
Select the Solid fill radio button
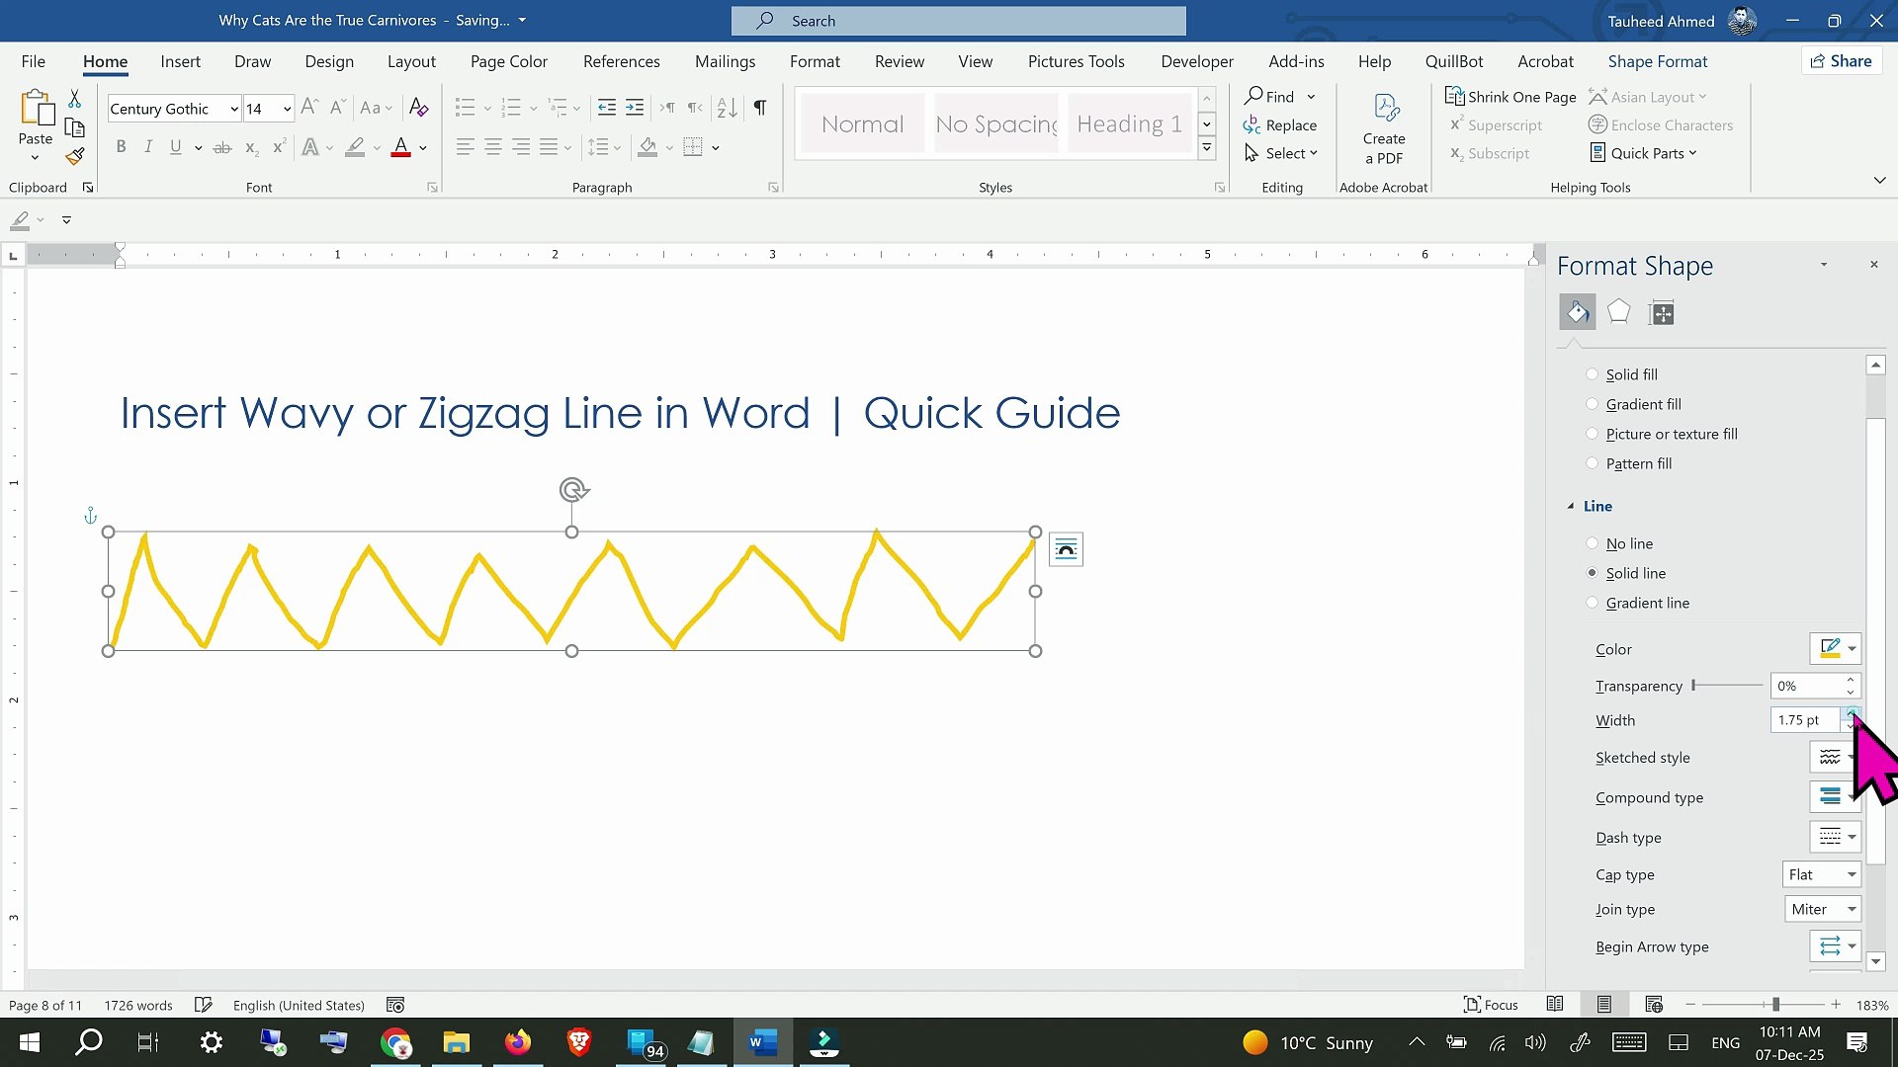tap(1592, 374)
